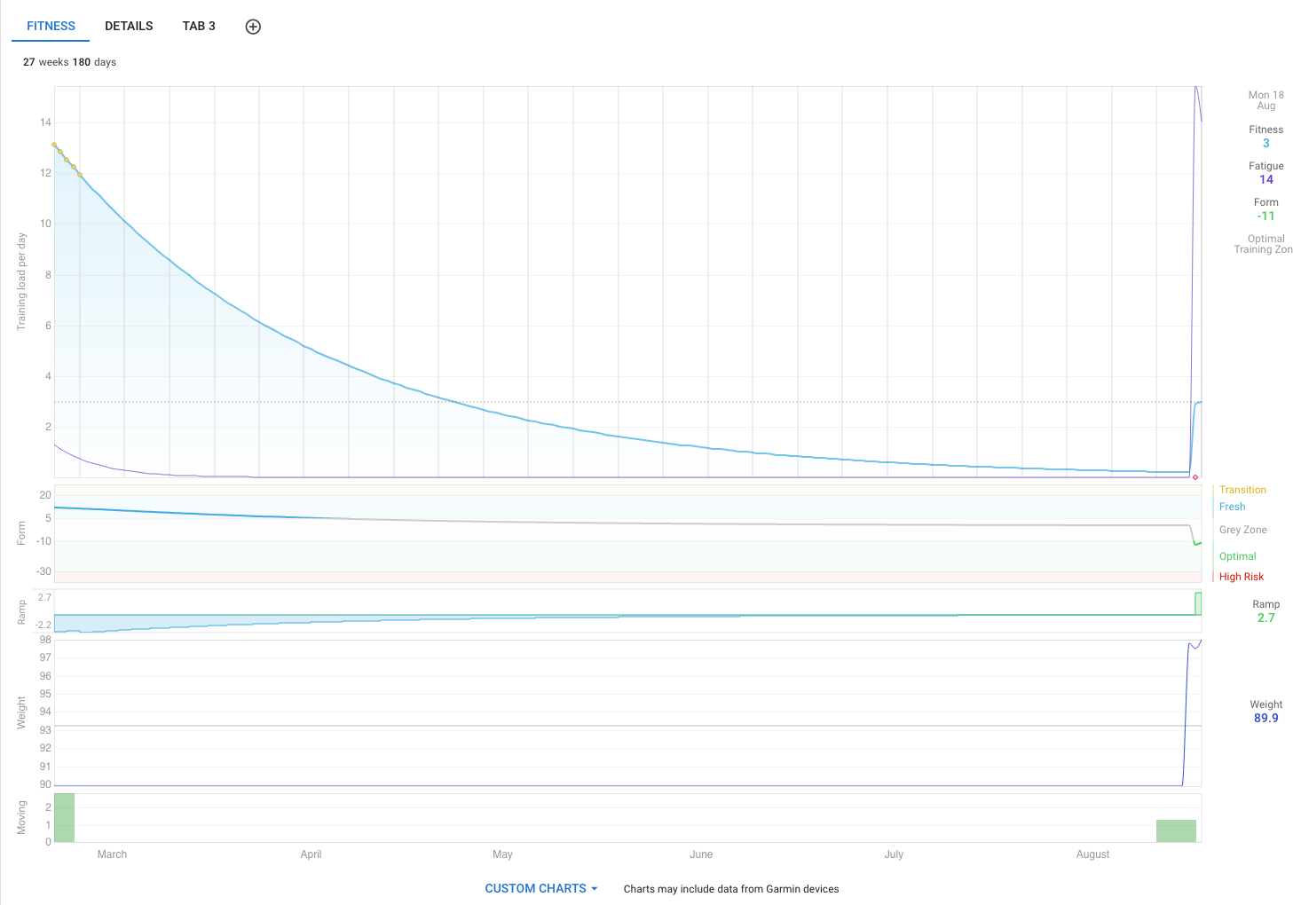
Task: Click the Form value -11
Action: point(1265,216)
